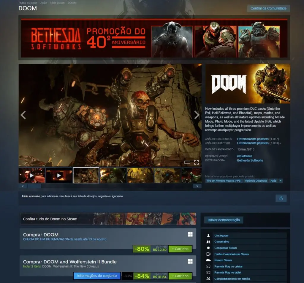Click the thumbnail strip scrollbar handle
304x283 pixels.
coord(34,186)
